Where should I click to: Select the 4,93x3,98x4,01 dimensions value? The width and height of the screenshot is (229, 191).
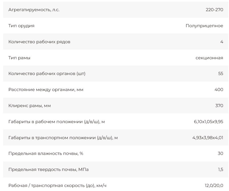coord(208,138)
